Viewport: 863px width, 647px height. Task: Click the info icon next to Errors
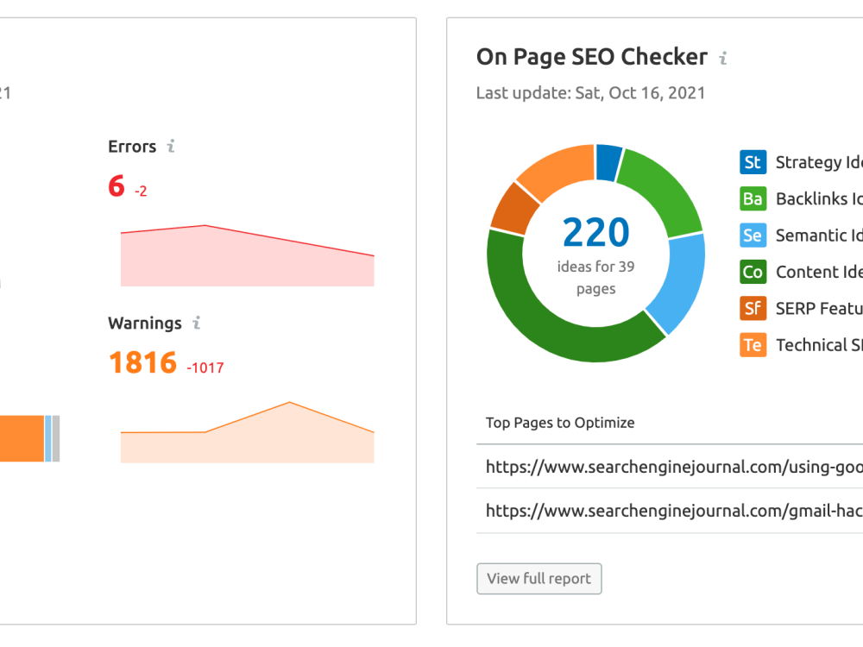pyautogui.click(x=171, y=146)
